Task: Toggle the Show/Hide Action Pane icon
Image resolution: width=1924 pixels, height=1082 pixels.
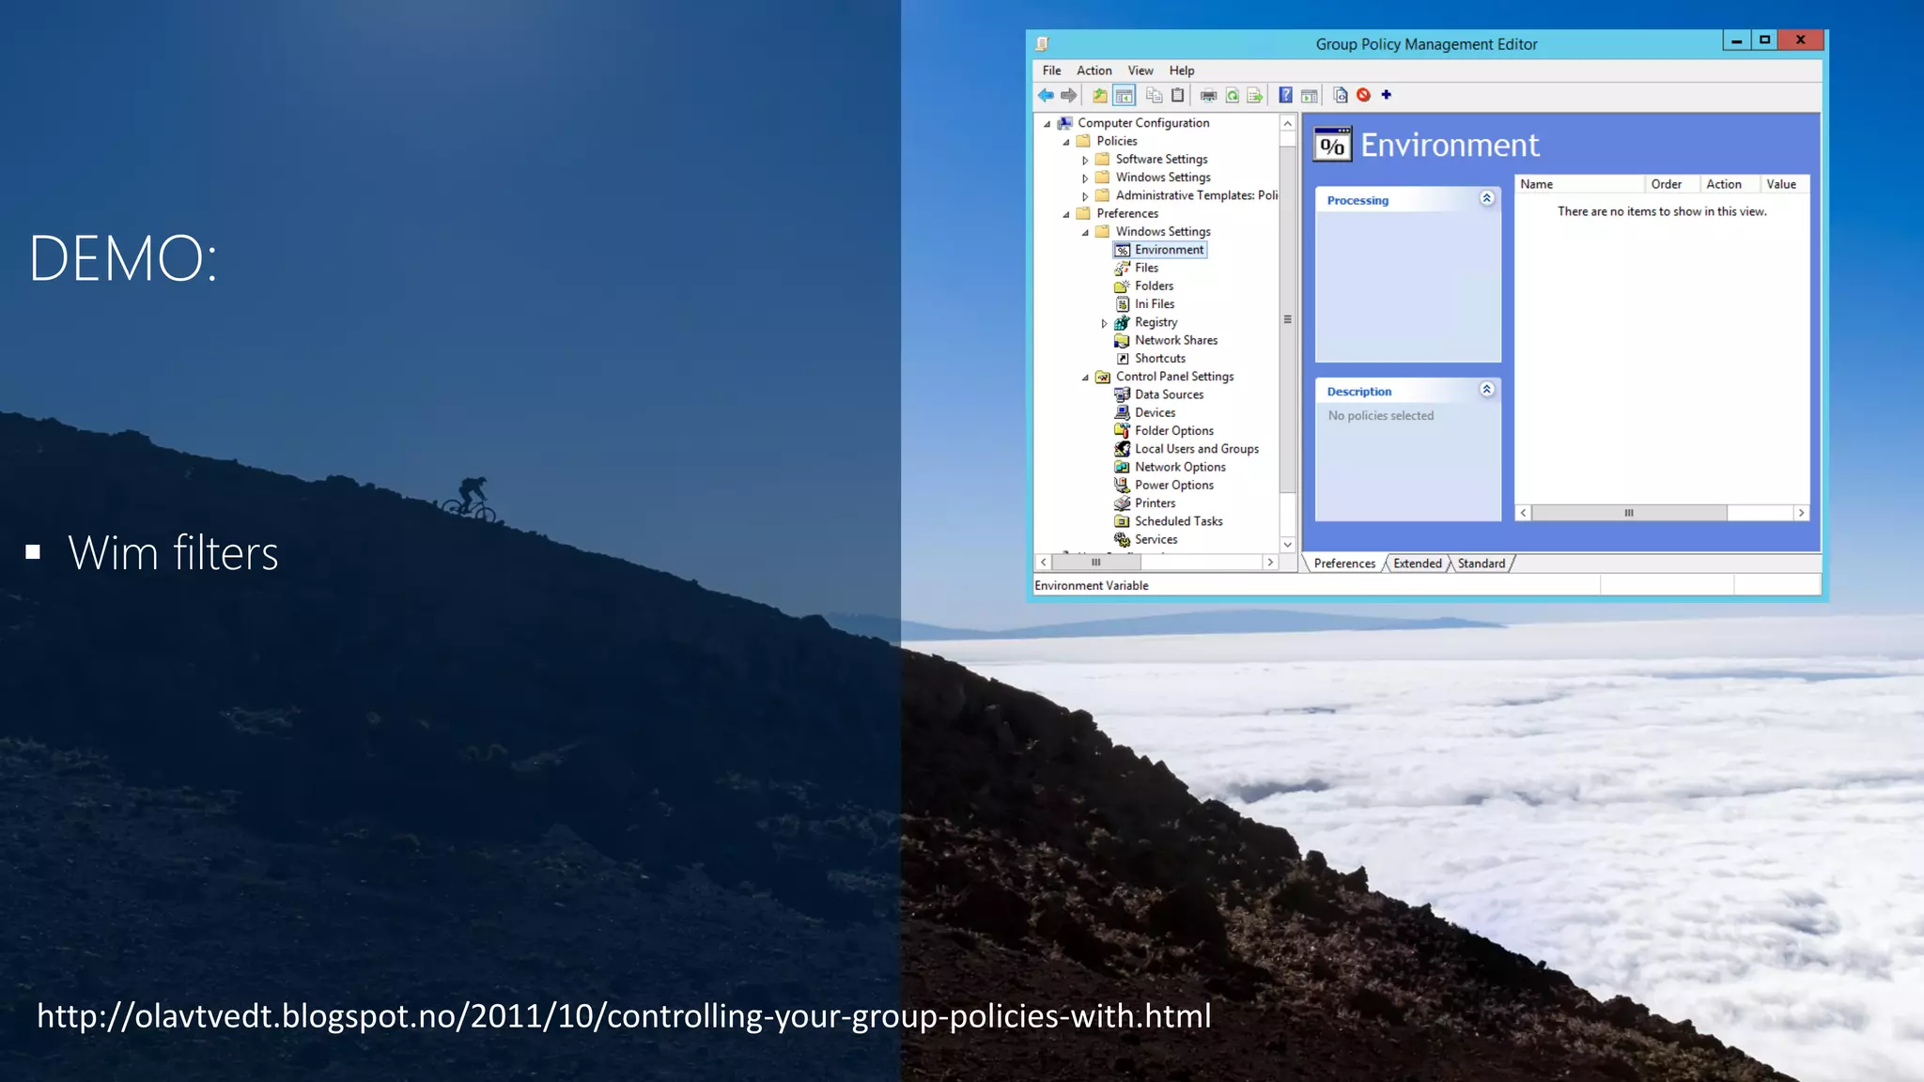Action: click(x=1309, y=95)
